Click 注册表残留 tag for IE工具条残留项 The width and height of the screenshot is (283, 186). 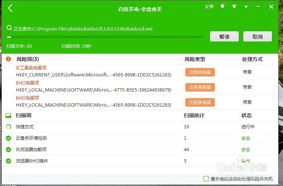pyautogui.click(x=200, y=72)
